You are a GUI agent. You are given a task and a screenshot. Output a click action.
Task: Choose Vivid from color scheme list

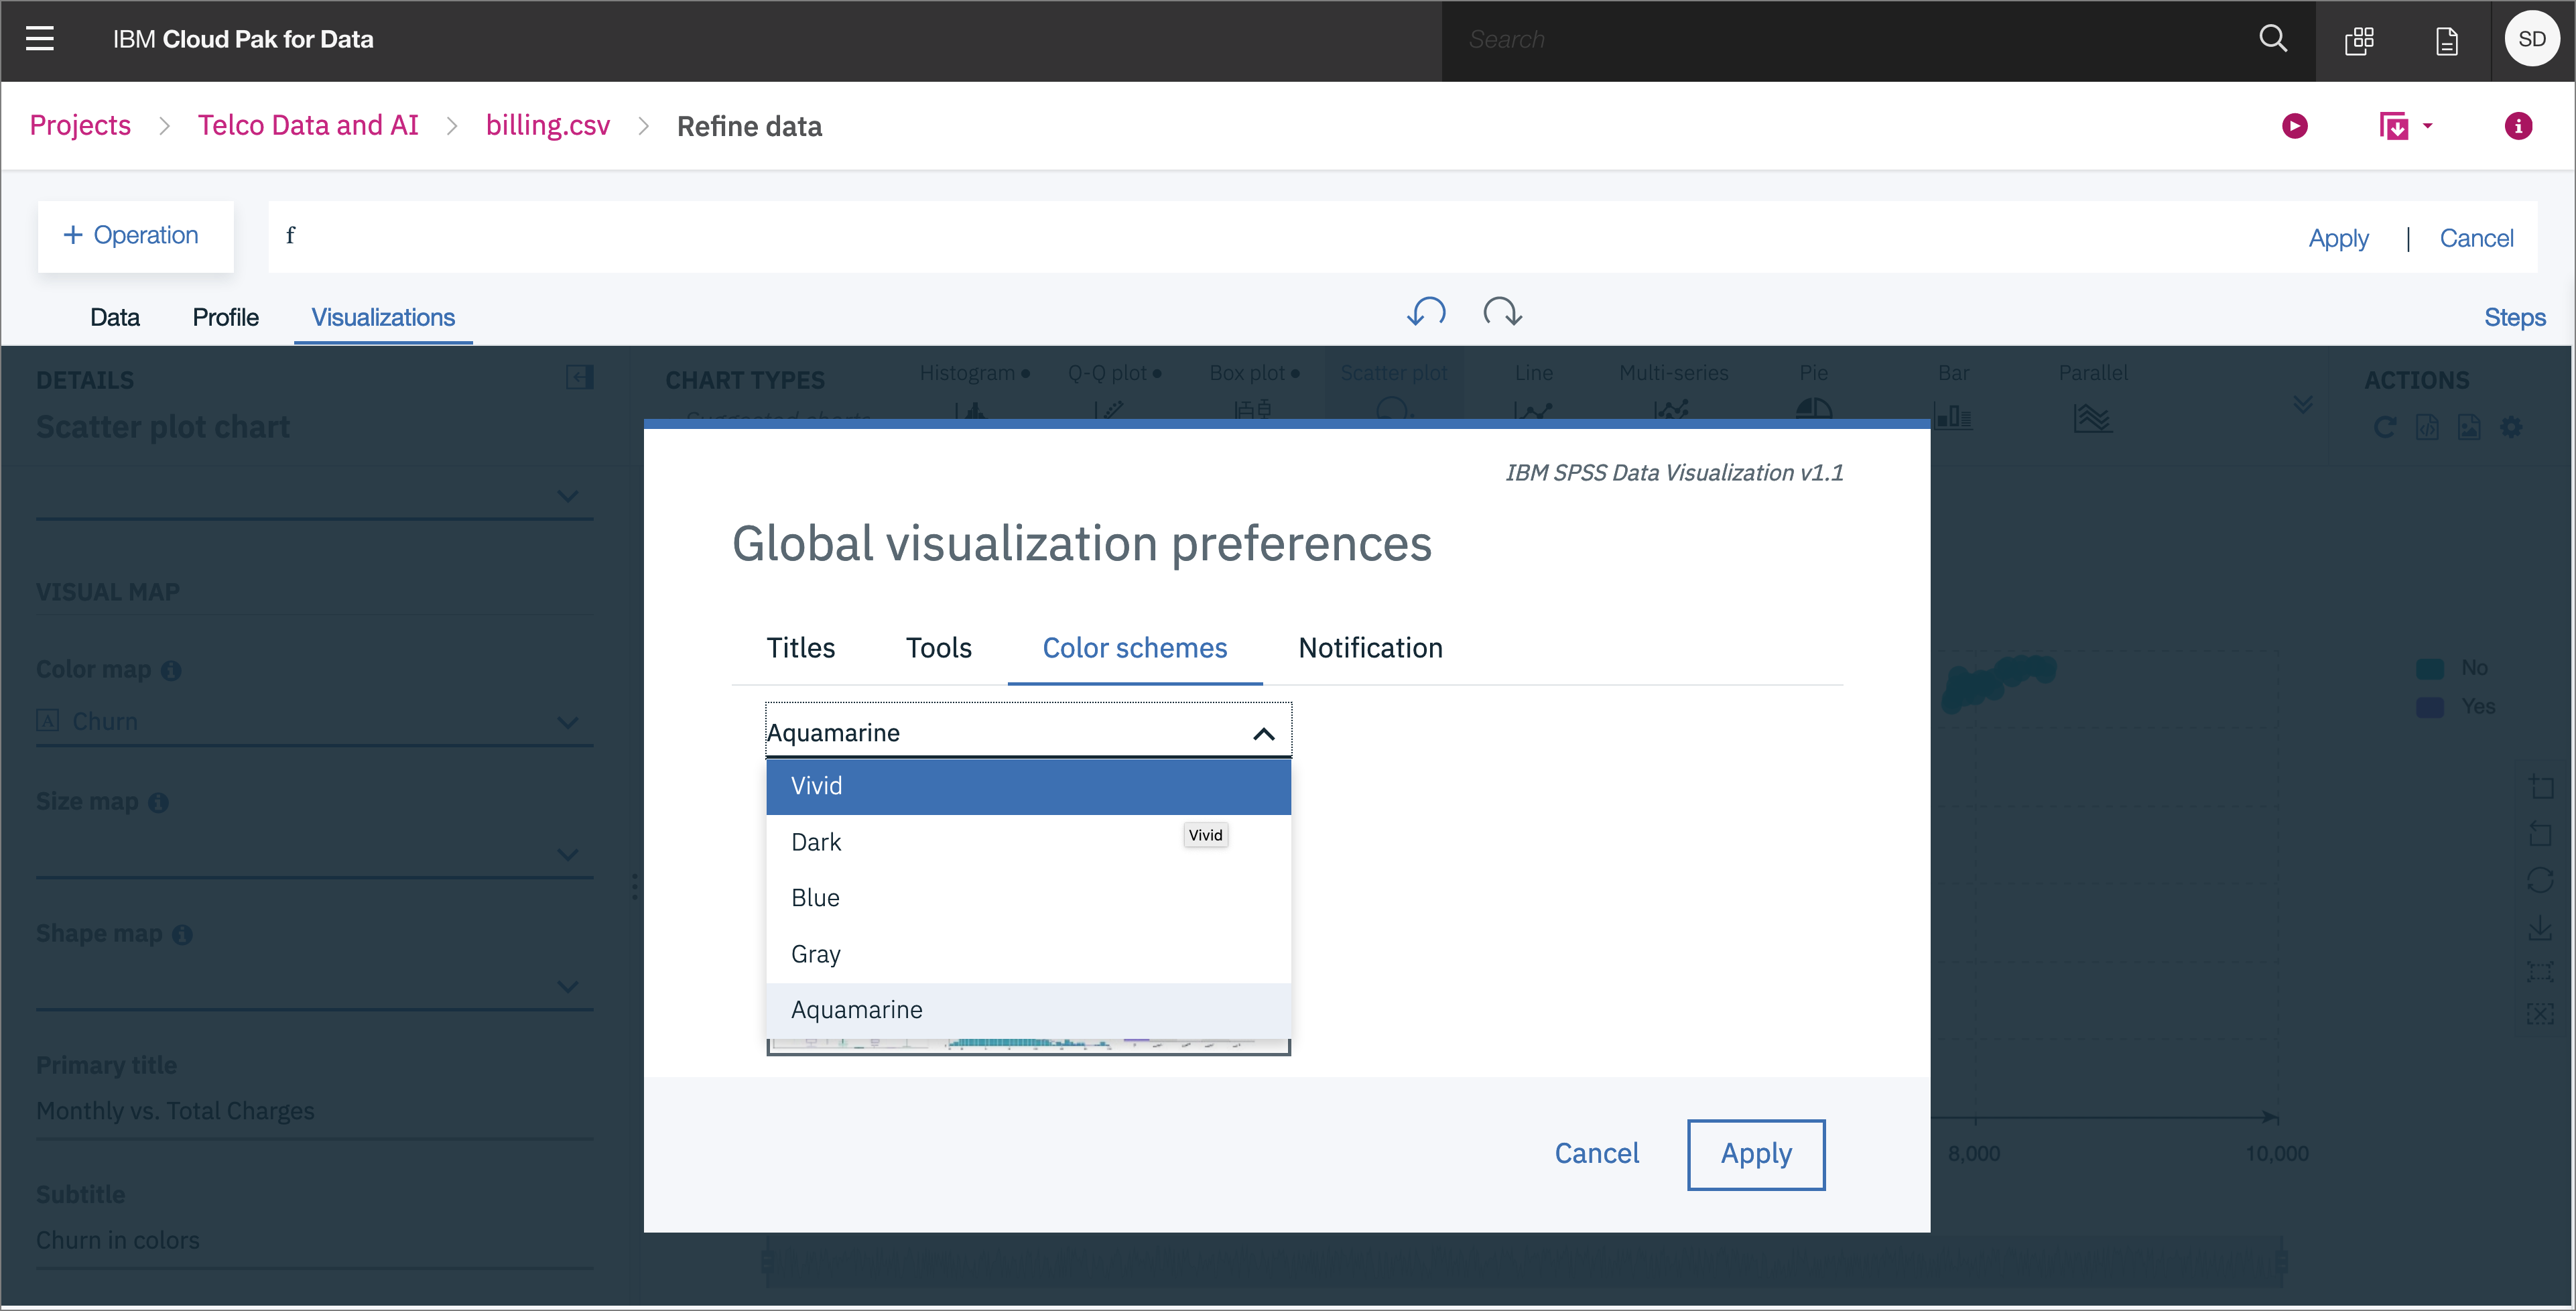pos(1028,786)
